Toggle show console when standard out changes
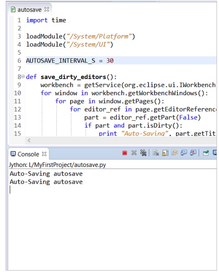219x272 pixels. point(184,153)
